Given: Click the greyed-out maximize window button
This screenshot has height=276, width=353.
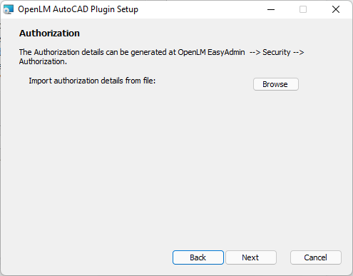Looking at the screenshot, I should tap(303, 9).
